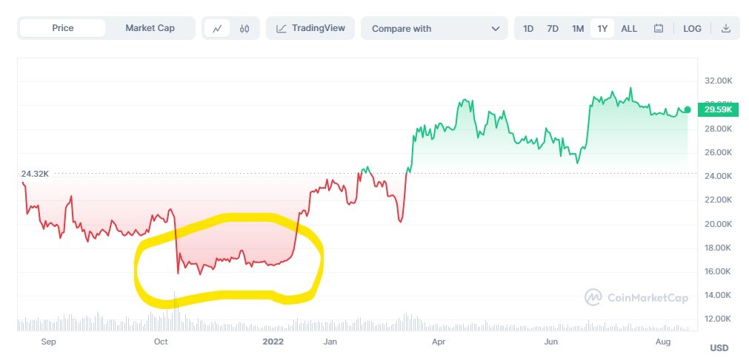749x360 pixels.
Task: Select the Market Cap view
Action: click(x=150, y=28)
